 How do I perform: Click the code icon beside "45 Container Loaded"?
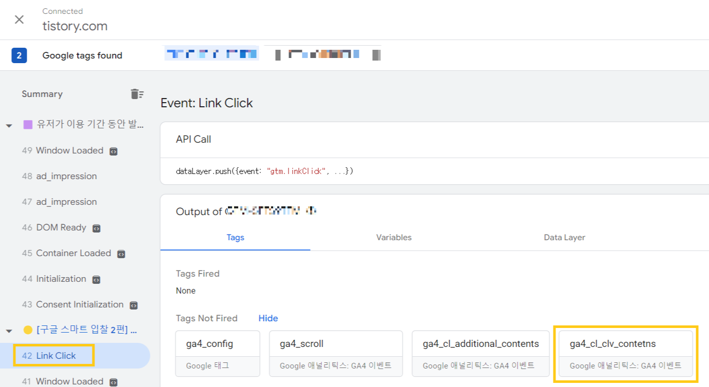120,253
